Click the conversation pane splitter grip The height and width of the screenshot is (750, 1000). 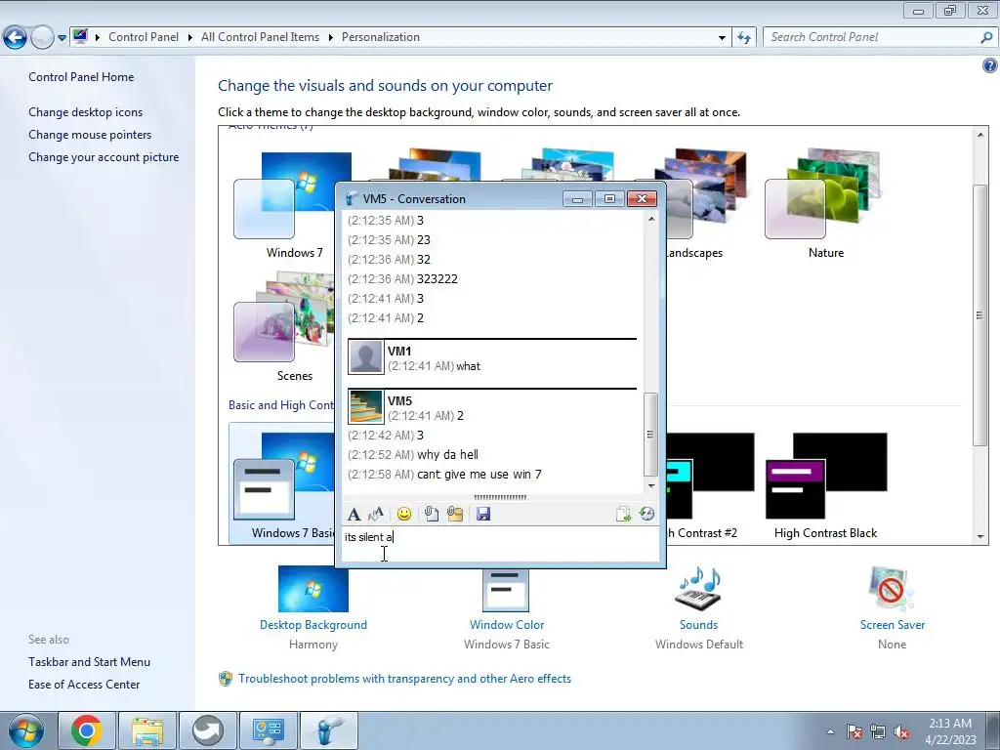(x=500, y=497)
